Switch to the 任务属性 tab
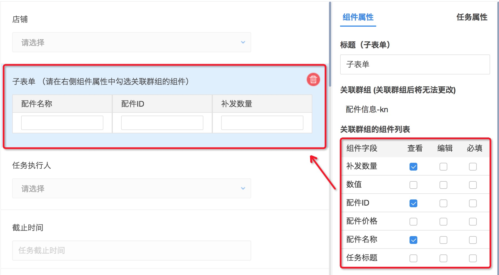 pos(471,17)
